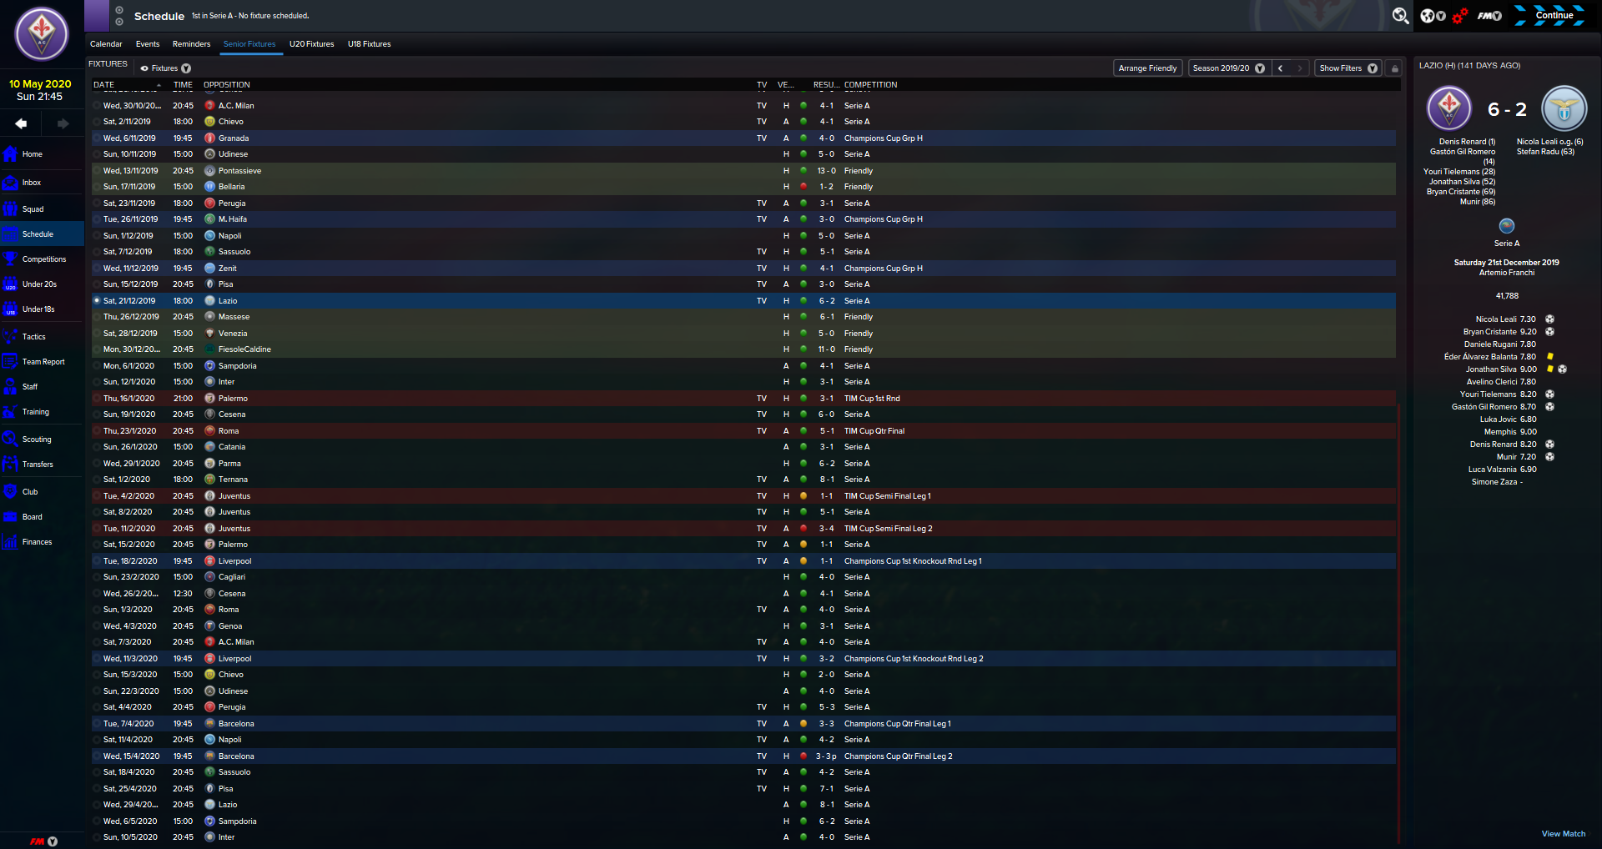Image resolution: width=1602 pixels, height=849 pixels.
Task: Open Team Report in the sidebar
Action: pyautogui.click(x=43, y=362)
